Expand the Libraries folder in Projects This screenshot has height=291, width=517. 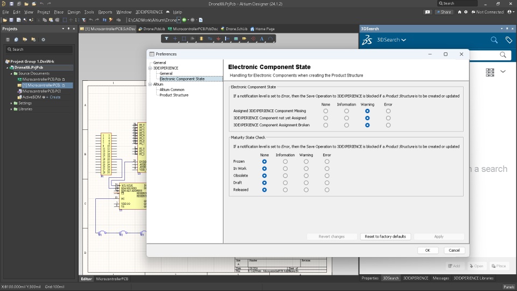click(x=11, y=109)
